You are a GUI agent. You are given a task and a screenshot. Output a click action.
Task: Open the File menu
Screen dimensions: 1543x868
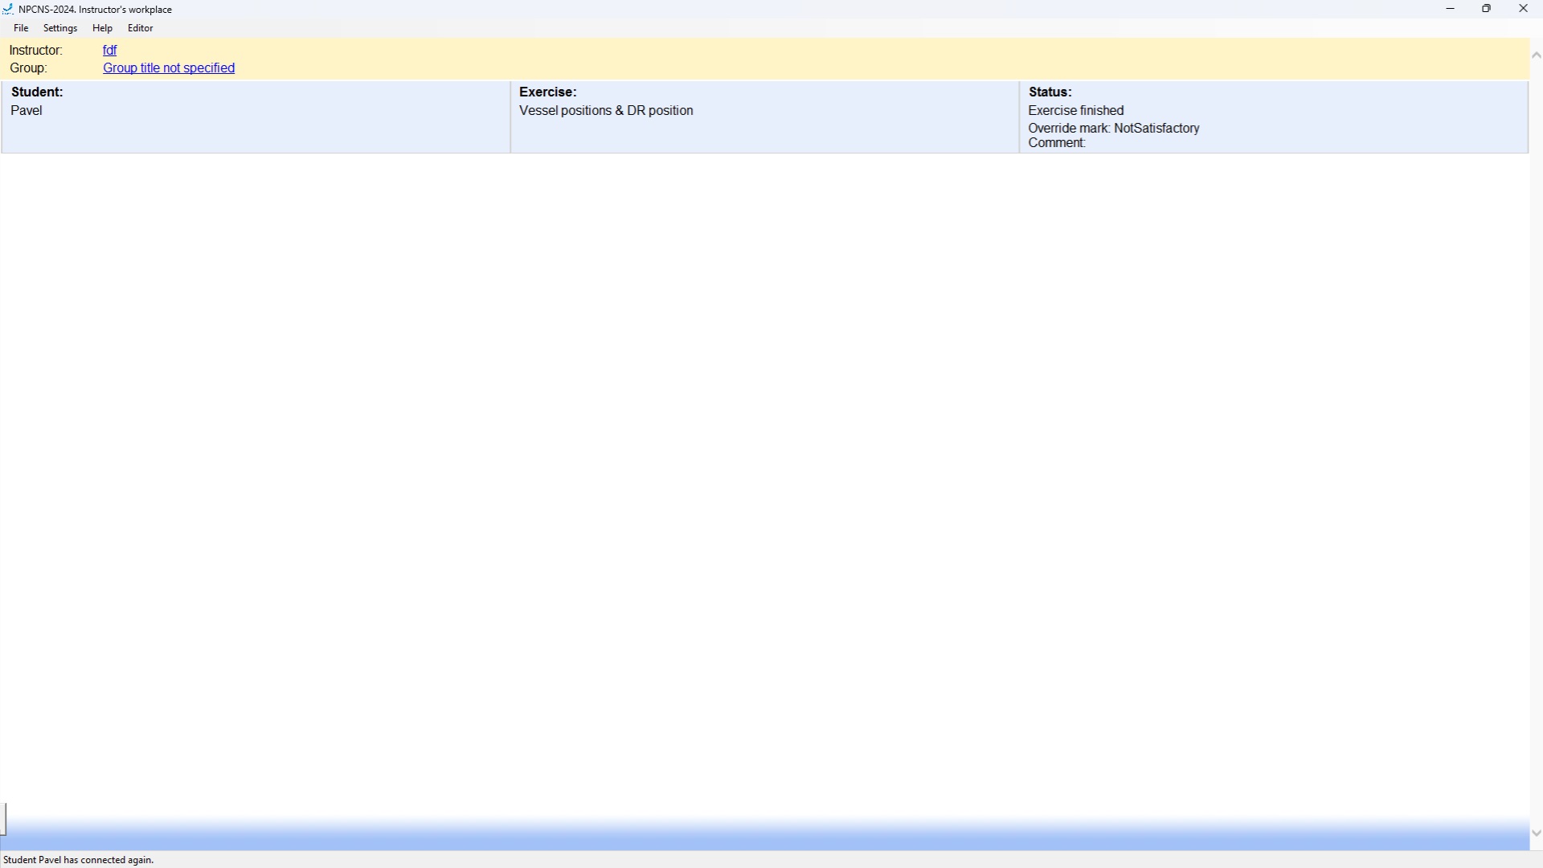pos(21,28)
